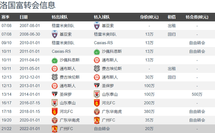The height and width of the screenshot is (133, 215).
Task: Click 基亚索 crest in 2007-08-01 row
Action: tap(97, 26)
